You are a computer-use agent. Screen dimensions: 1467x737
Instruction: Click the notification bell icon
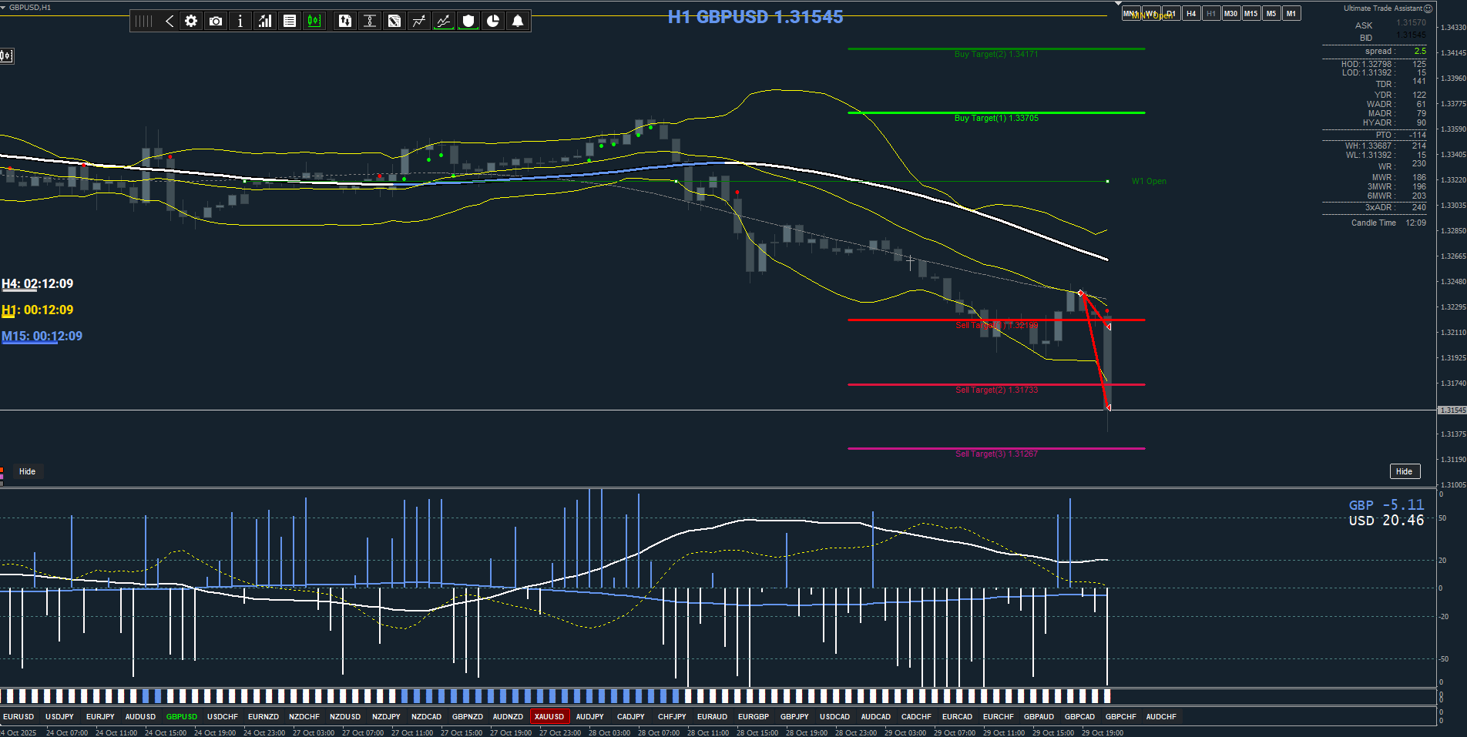click(518, 21)
